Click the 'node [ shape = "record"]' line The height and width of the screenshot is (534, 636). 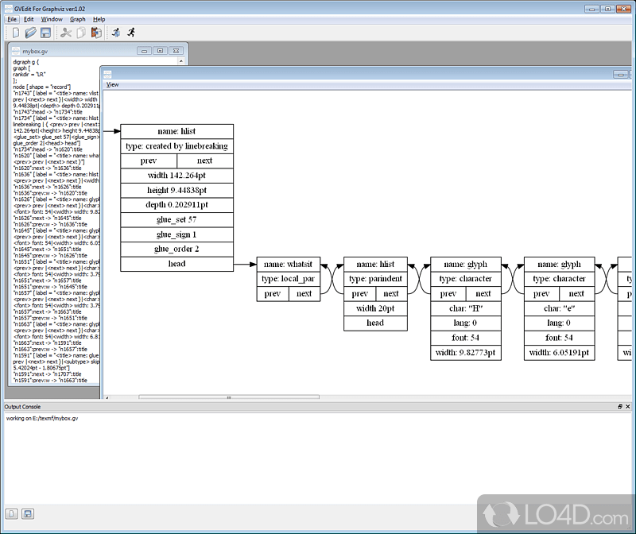tap(42, 87)
